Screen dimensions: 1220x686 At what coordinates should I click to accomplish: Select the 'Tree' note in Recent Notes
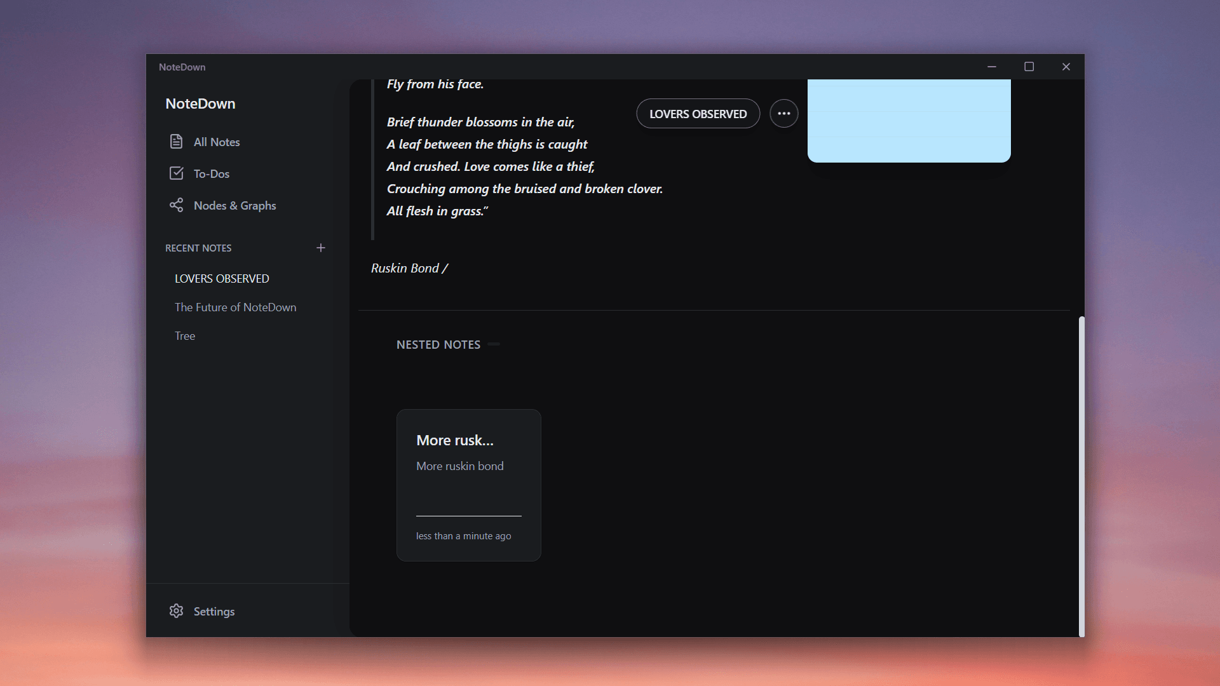click(x=184, y=335)
